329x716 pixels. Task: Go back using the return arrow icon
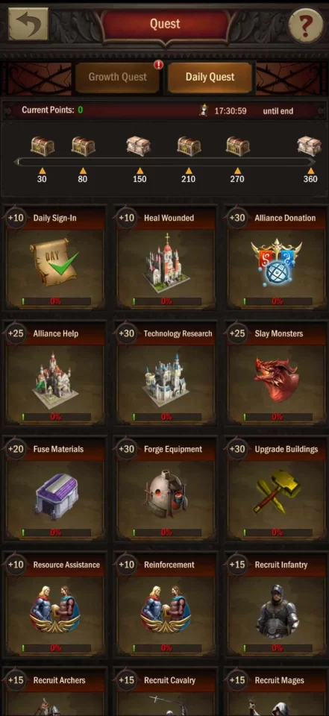pos(28,24)
